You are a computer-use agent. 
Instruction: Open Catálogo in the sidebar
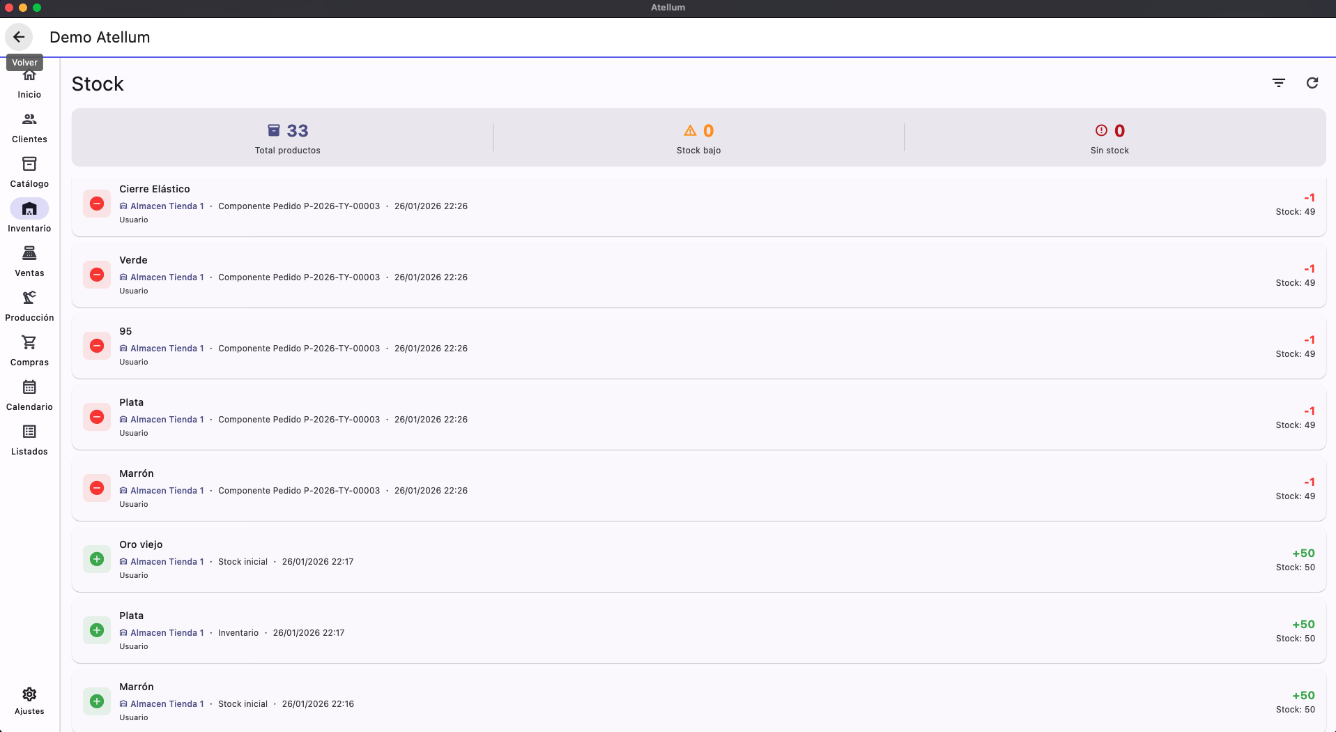coord(29,173)
